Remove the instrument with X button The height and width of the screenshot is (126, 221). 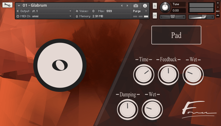point(218,3)
